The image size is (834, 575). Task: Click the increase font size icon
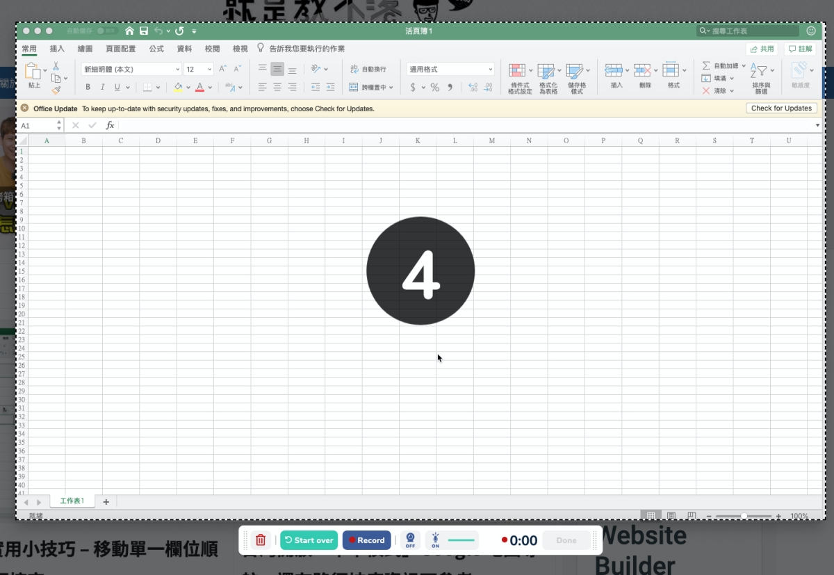point(222,69)
